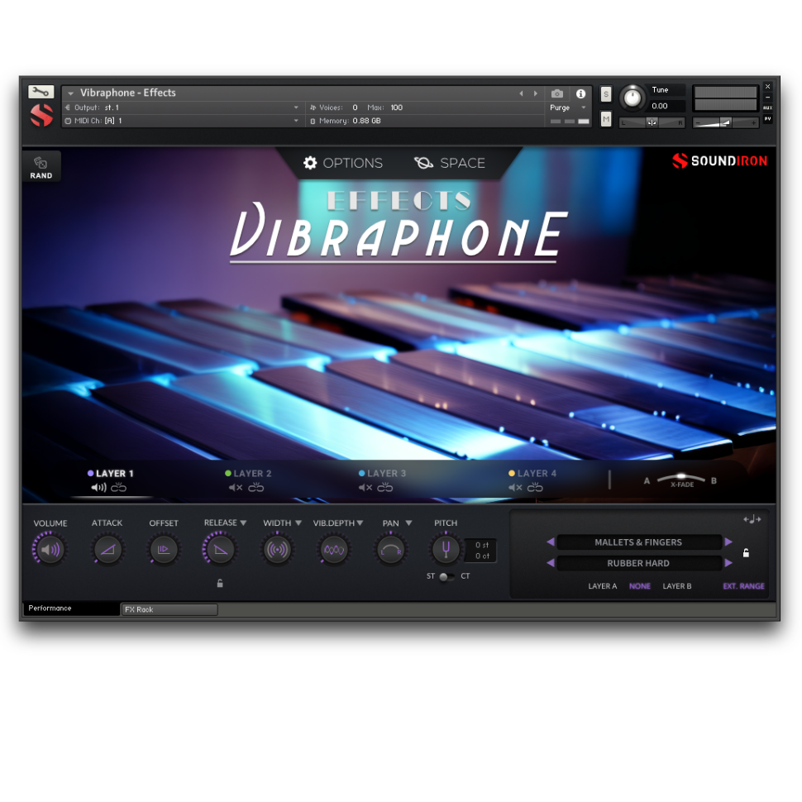Image resolution: width=802 pixels, height=802 pixels.
Task: Solo the instrument with the S button
Action: (x=605, y=94)
